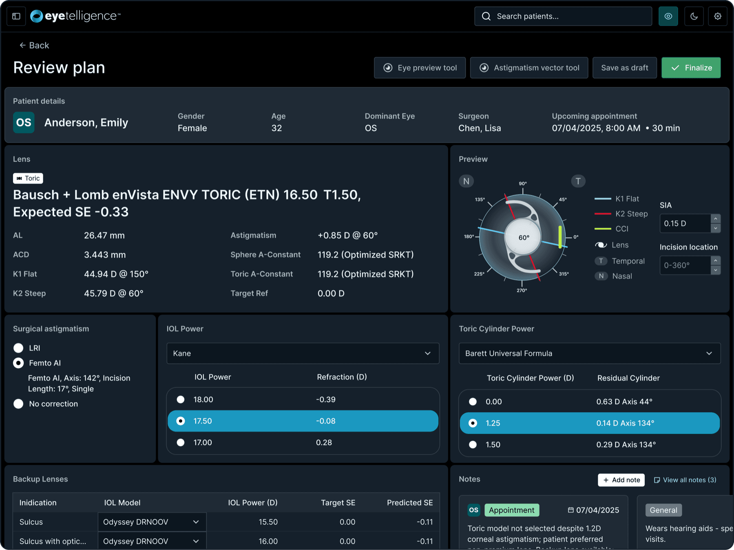Open the Barett Universal Formula dropdown
Screen dimensions: 734x550
point(590,353)
